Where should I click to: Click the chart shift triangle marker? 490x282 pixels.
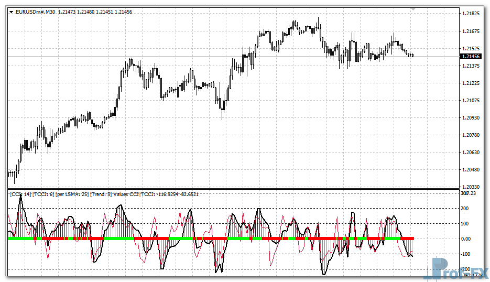[413, 9]
